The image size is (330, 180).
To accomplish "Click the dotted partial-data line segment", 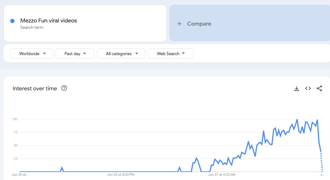I will (x=321, y=162).
